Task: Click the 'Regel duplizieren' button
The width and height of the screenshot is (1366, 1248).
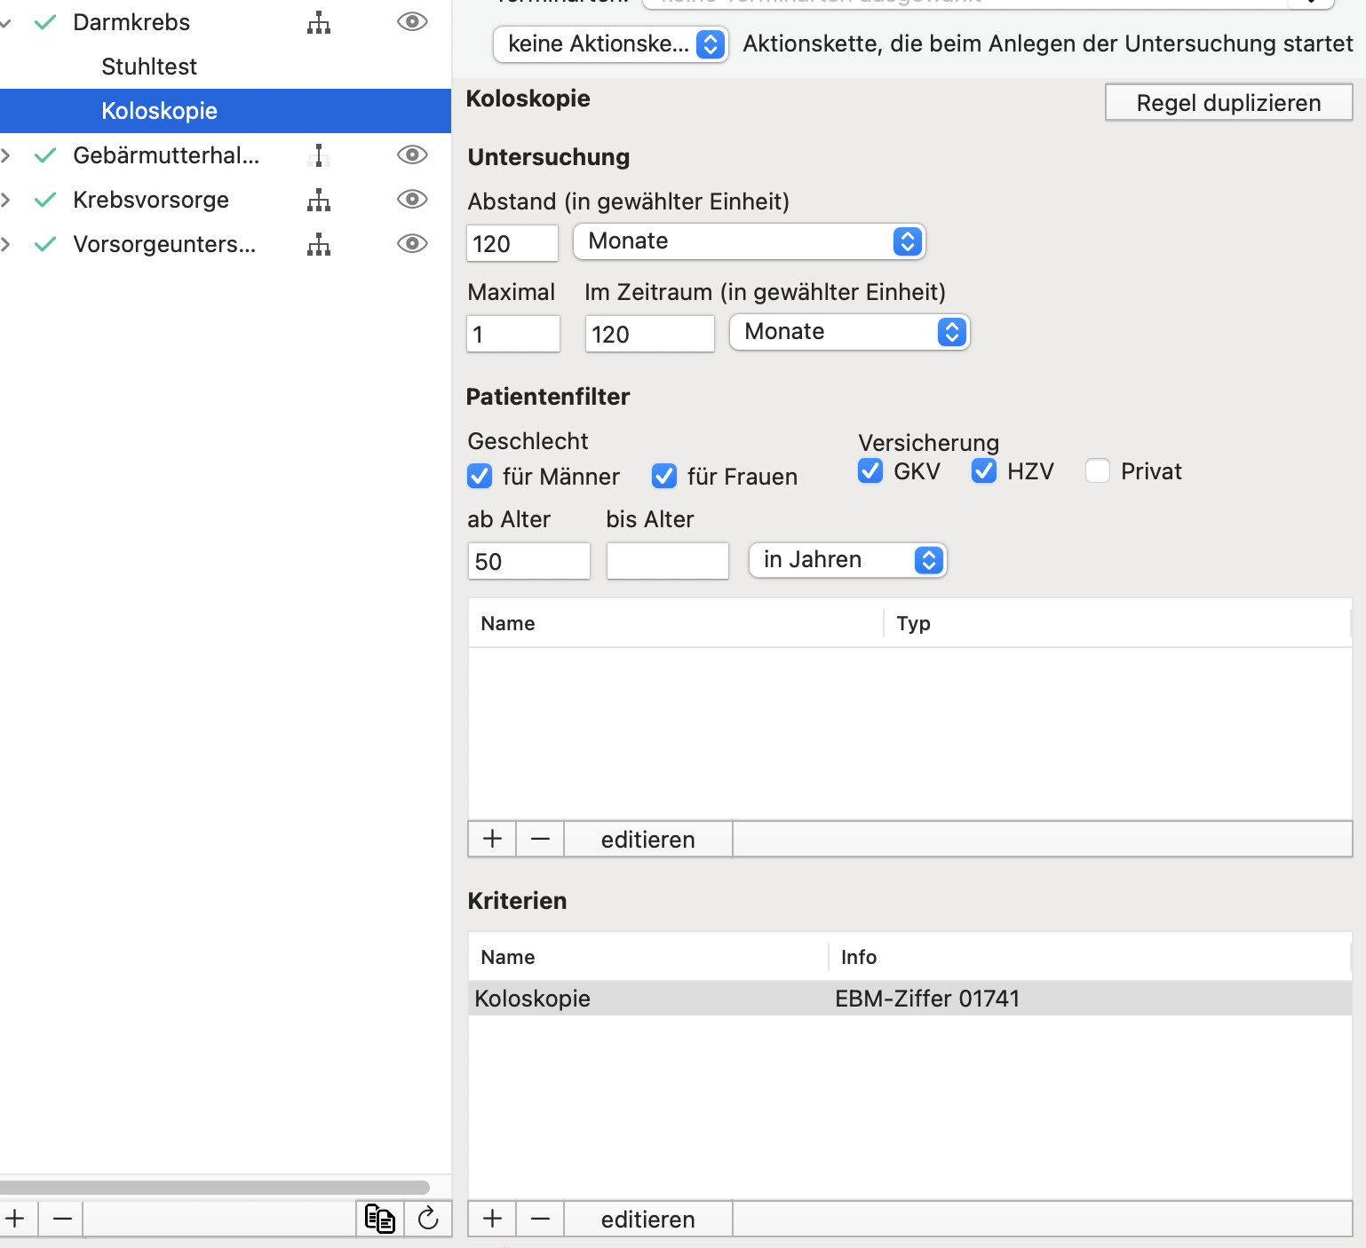Action: 1229,103
